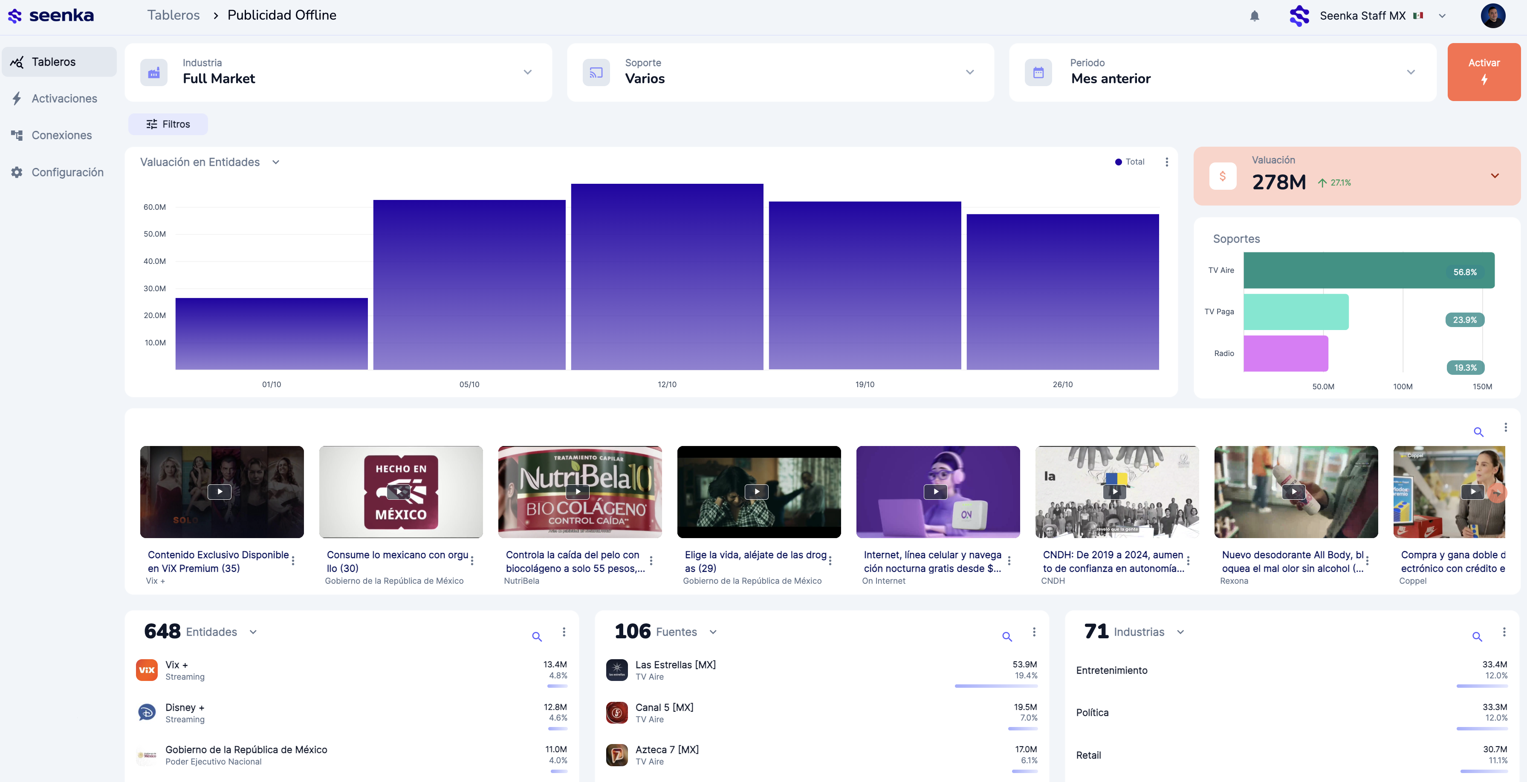Screen dimensions: 1527x782
Task: Click the Seenka logo
Action: coord(51,15)
